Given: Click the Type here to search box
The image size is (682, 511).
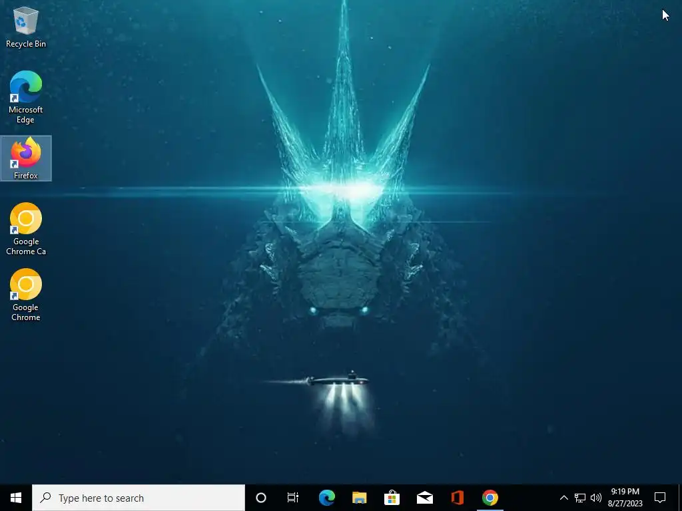Looking at the screenshot, I should pyautogui.click(x=139, y=498).
